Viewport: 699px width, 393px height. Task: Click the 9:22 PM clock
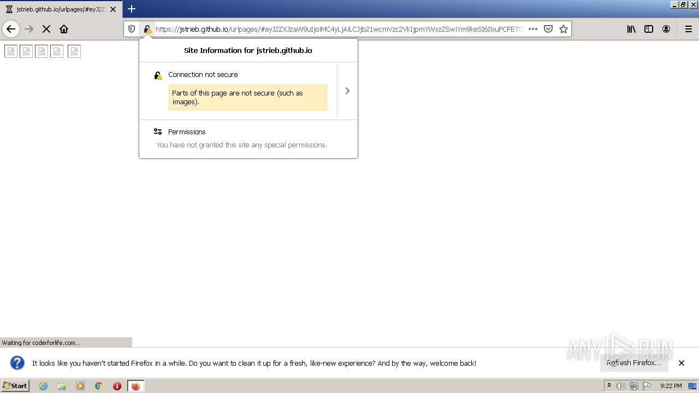[671, 386]
